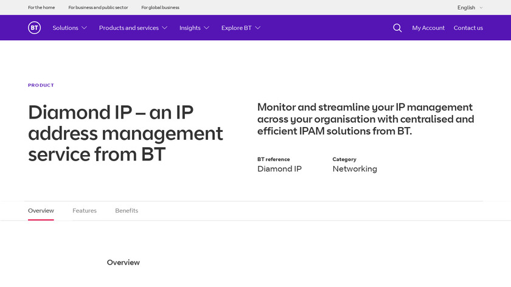Open My Account page
Viewport: 511px width, 287px height.
point(428,28)
